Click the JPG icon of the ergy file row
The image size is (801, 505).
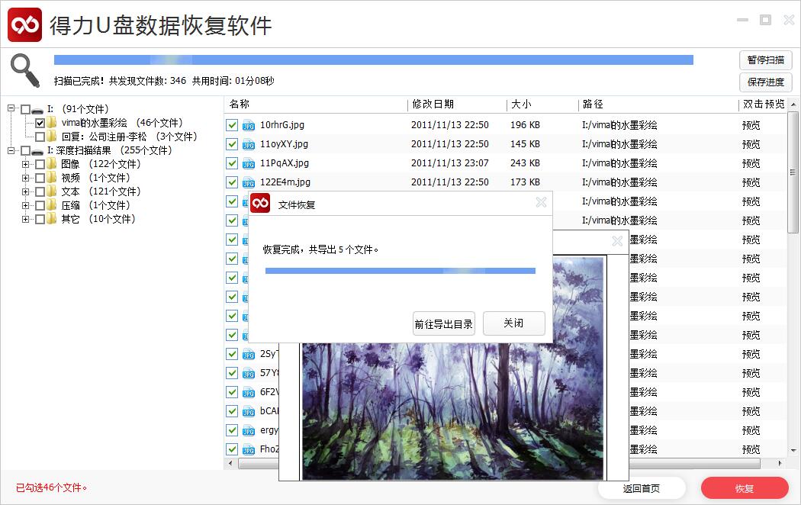[x=249, y=430]
